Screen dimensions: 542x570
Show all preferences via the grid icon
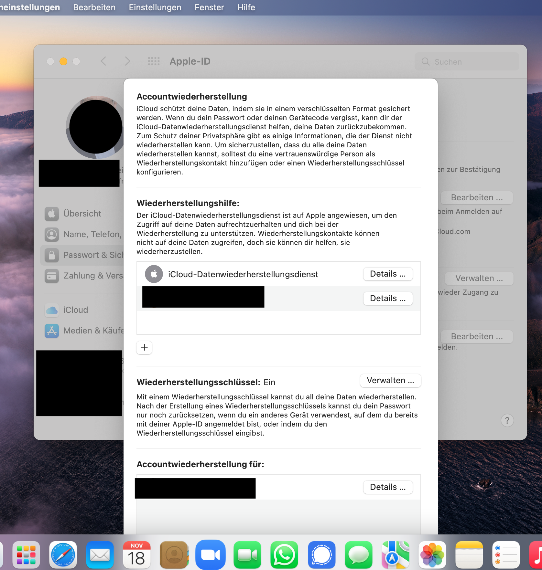coord(154,61)
